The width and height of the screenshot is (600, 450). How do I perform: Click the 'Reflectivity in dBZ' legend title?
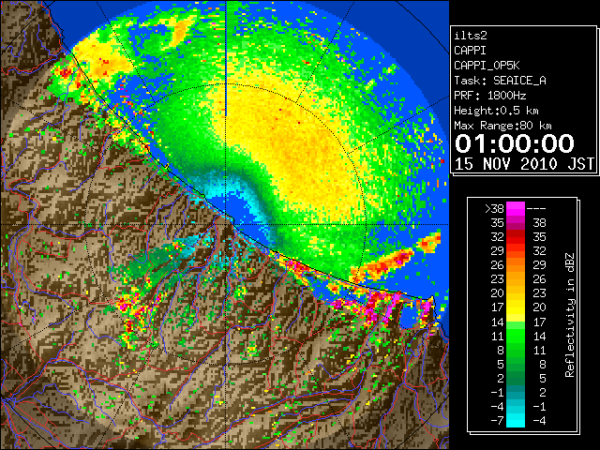(569, 315)
